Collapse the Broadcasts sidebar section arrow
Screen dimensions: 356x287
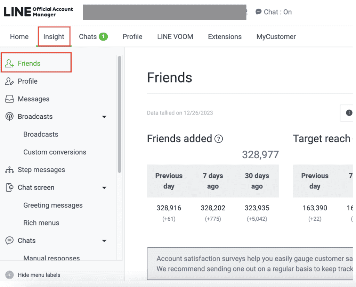(x=104, y=117)
